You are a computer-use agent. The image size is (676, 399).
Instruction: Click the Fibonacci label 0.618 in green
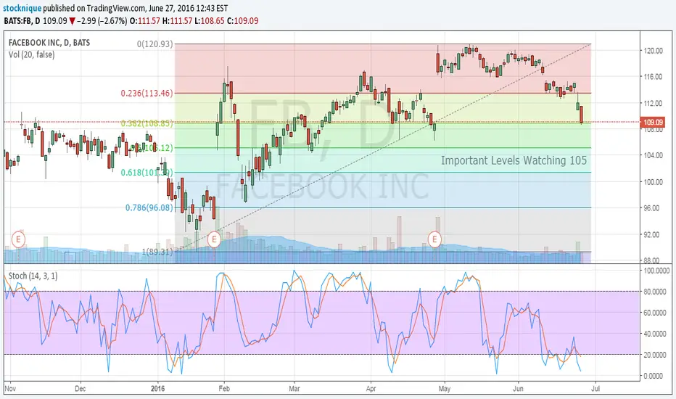click(147, 173)
